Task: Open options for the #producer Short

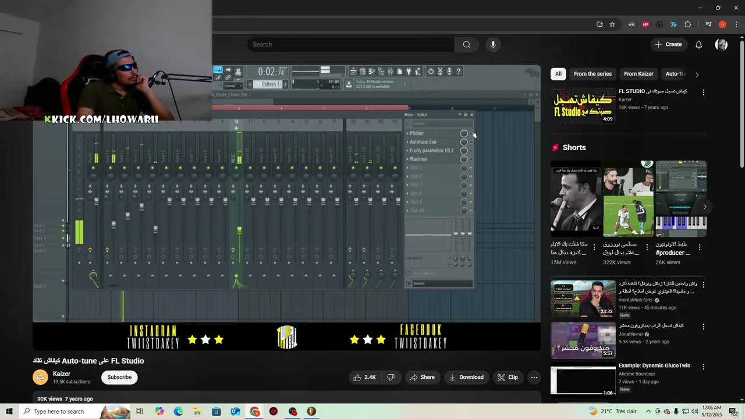Action: [x=699, y=247]
